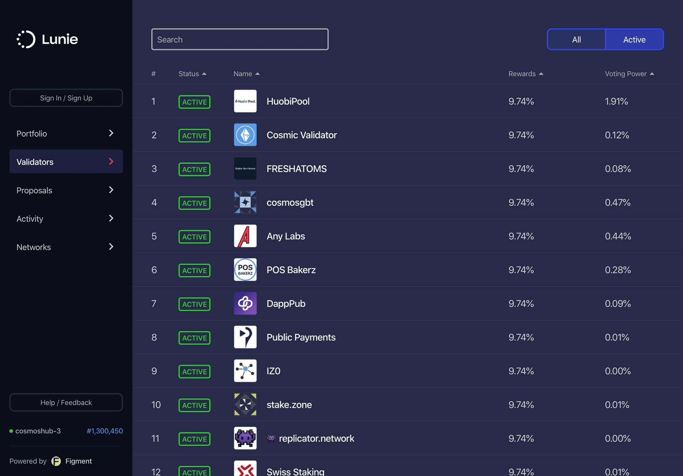The height and width of the screenshot is (476, 683).
Task: Expand the Activity chevron
Action: click(111, 218)
